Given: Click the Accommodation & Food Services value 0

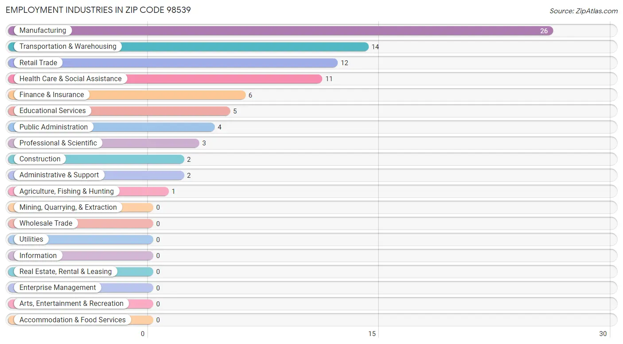Looking at the screenshot, I should tap(158, 321).
